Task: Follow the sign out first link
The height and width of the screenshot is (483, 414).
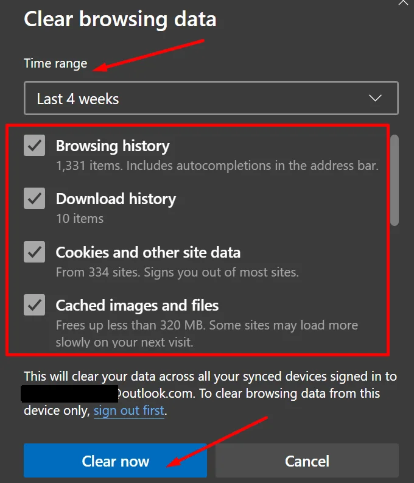Action: [x=129, y=411]
